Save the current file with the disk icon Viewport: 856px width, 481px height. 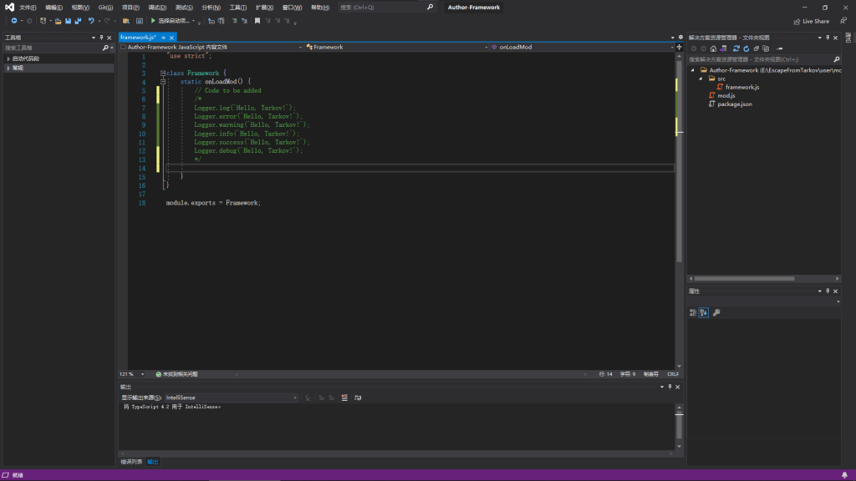click(69, 21)
